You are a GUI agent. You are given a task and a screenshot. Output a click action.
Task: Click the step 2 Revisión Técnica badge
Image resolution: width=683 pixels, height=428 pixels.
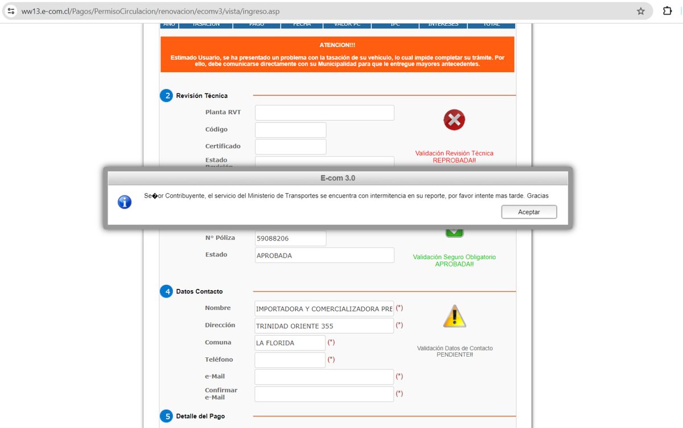tap(166, 96)
